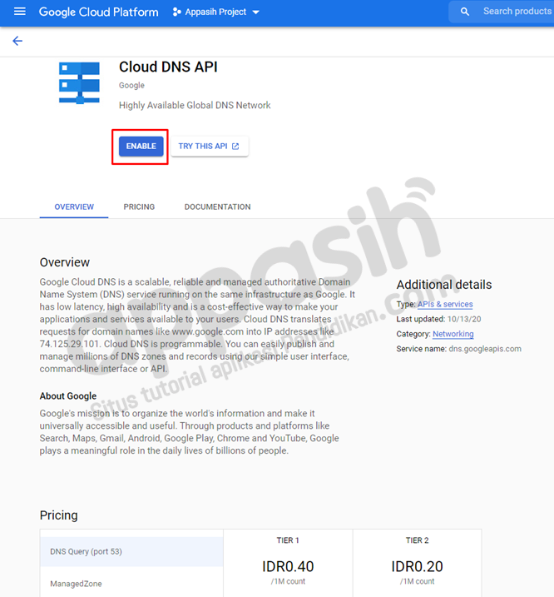Go back using the left arrow
This screenshot has width=554, height=597.
(17, 41)
